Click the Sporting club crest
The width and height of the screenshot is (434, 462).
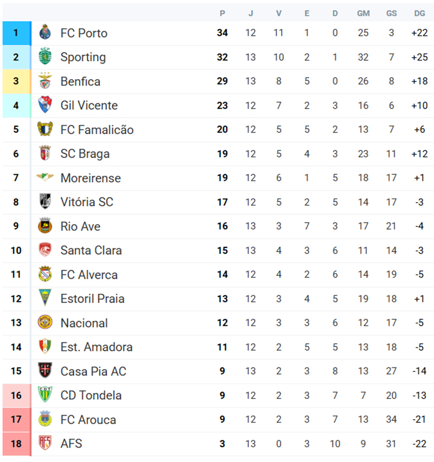pos(45,57)
